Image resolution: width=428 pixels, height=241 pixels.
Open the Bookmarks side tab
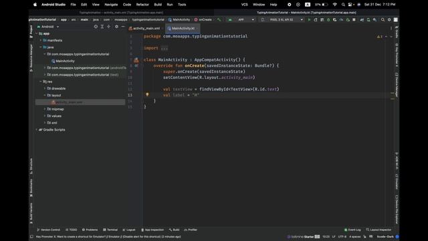coord(31,188)
